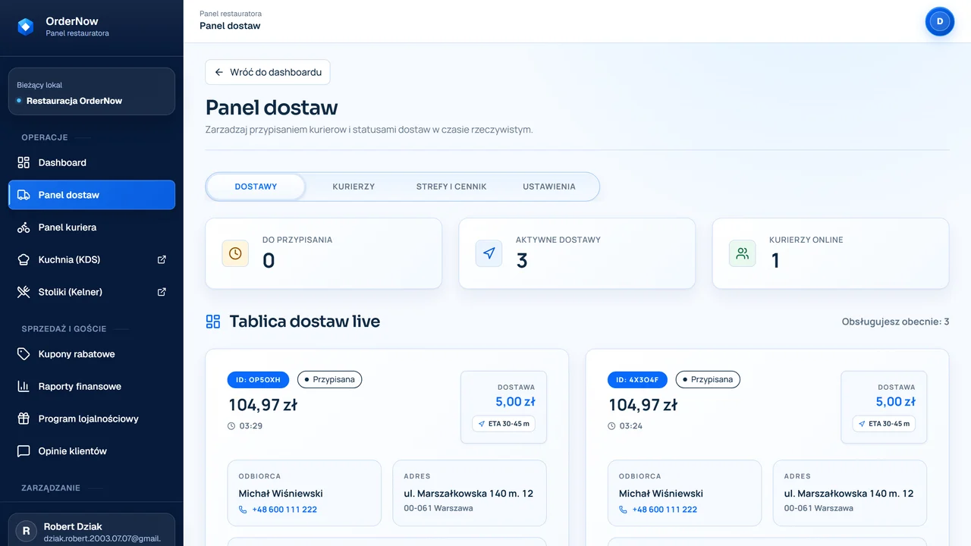Click the speech bubble icon for Opinie klientów

tap(24, 451)
